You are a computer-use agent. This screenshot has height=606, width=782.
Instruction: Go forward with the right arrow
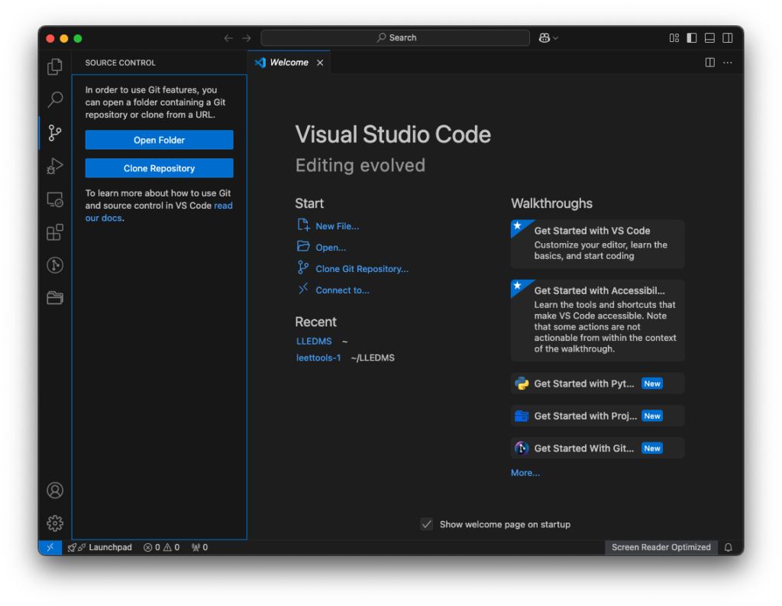[247, 38]
